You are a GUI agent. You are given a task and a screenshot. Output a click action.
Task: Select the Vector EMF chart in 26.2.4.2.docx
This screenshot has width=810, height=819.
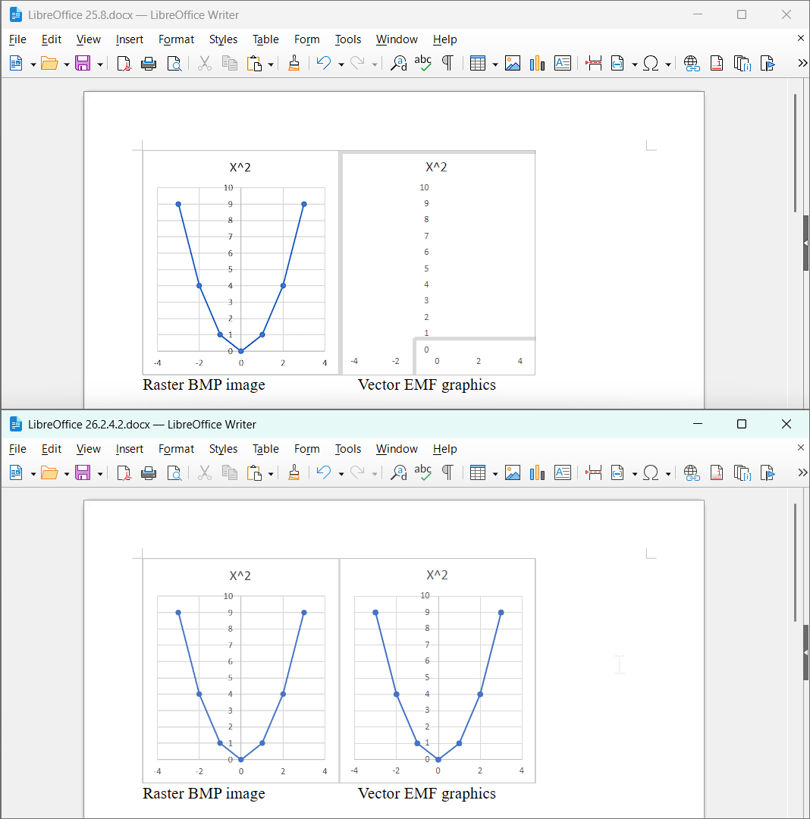[438, 670]
